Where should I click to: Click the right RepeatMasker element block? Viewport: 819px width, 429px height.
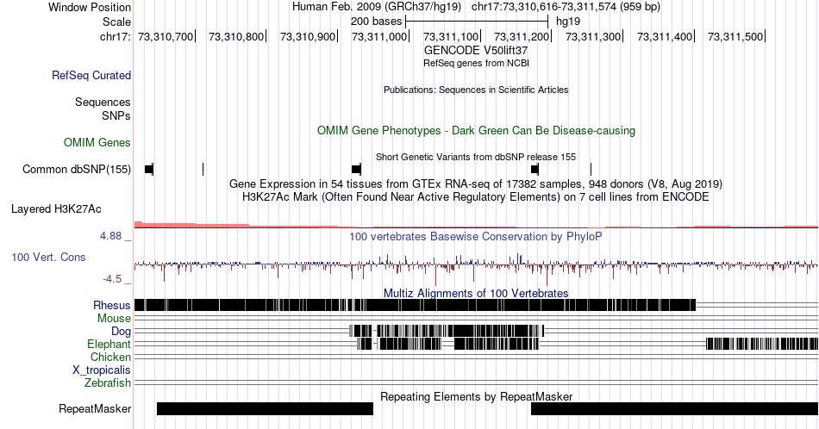pos(675,408)
